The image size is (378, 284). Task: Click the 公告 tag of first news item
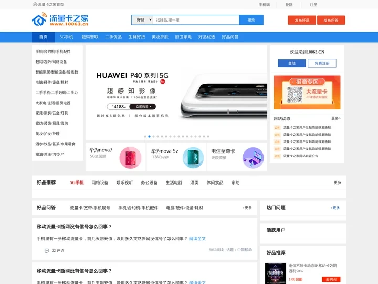277,127
